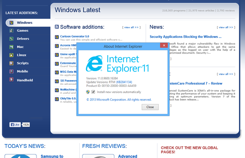Click the Facebook Like button
Image resolution: width=245 pixels, height=158 pixels.
point(15,124)
